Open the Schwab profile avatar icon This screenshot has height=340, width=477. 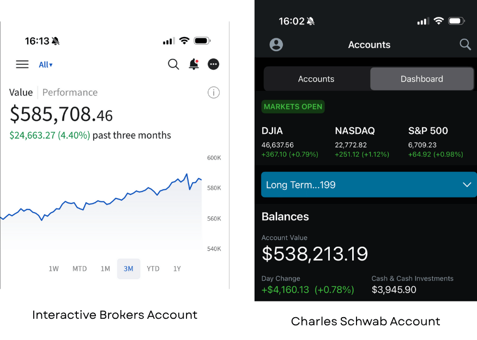tap(276, 45)
